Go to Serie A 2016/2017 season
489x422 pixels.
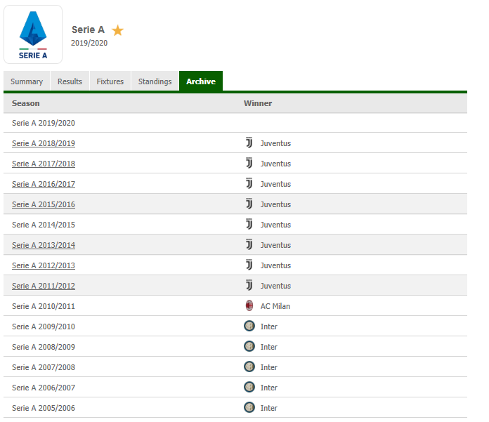click(44, 184)
